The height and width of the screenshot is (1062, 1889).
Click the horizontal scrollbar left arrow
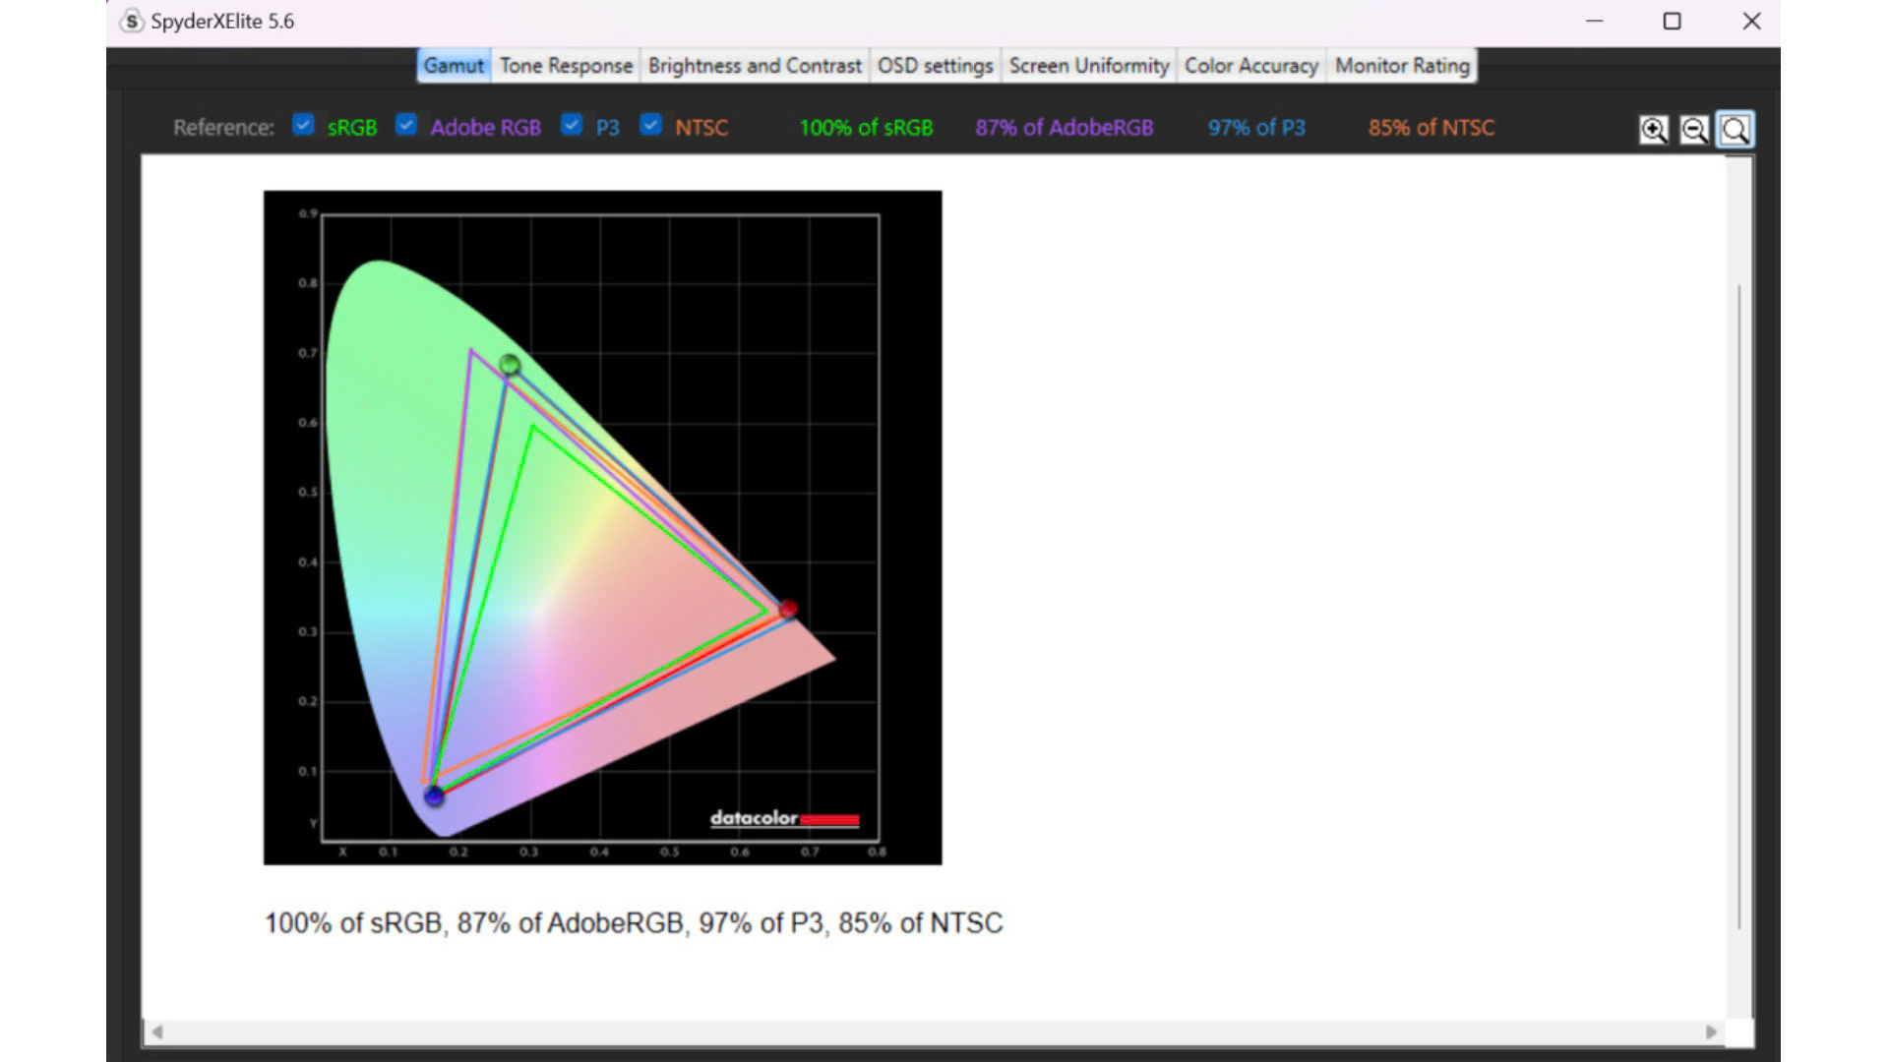click(x=157, y=1032)
